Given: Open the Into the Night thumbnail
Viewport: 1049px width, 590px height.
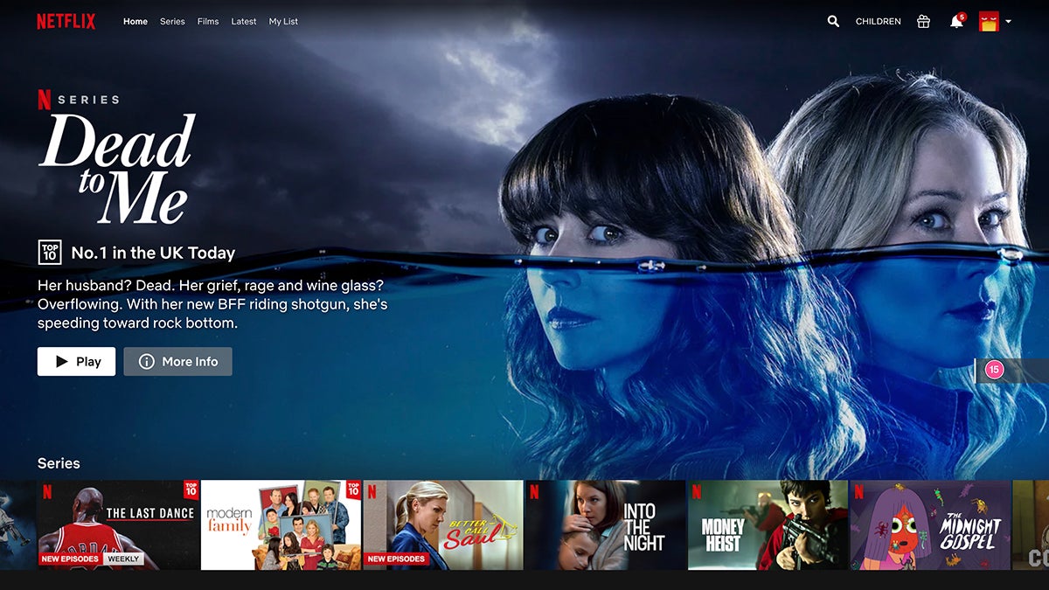Looking at the screenshot, I should pos(605,524).
